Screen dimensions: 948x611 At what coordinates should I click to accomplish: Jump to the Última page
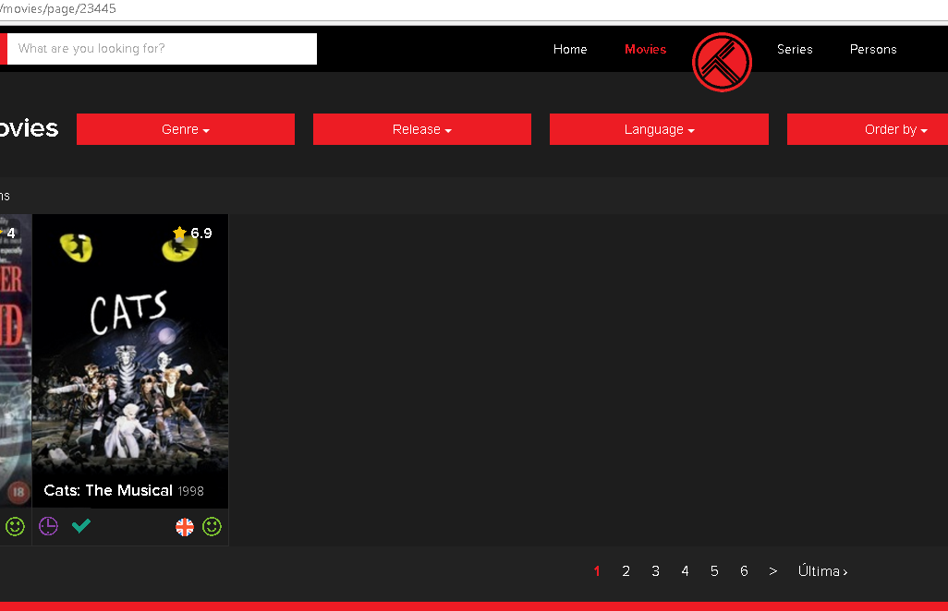[x=822, y=571]
